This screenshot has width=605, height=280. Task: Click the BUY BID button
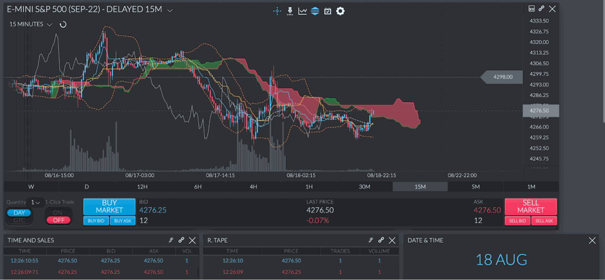tap(96, 221)
